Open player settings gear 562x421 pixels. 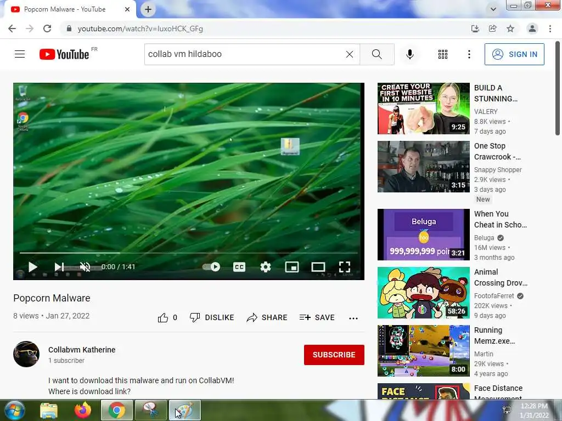266,267
